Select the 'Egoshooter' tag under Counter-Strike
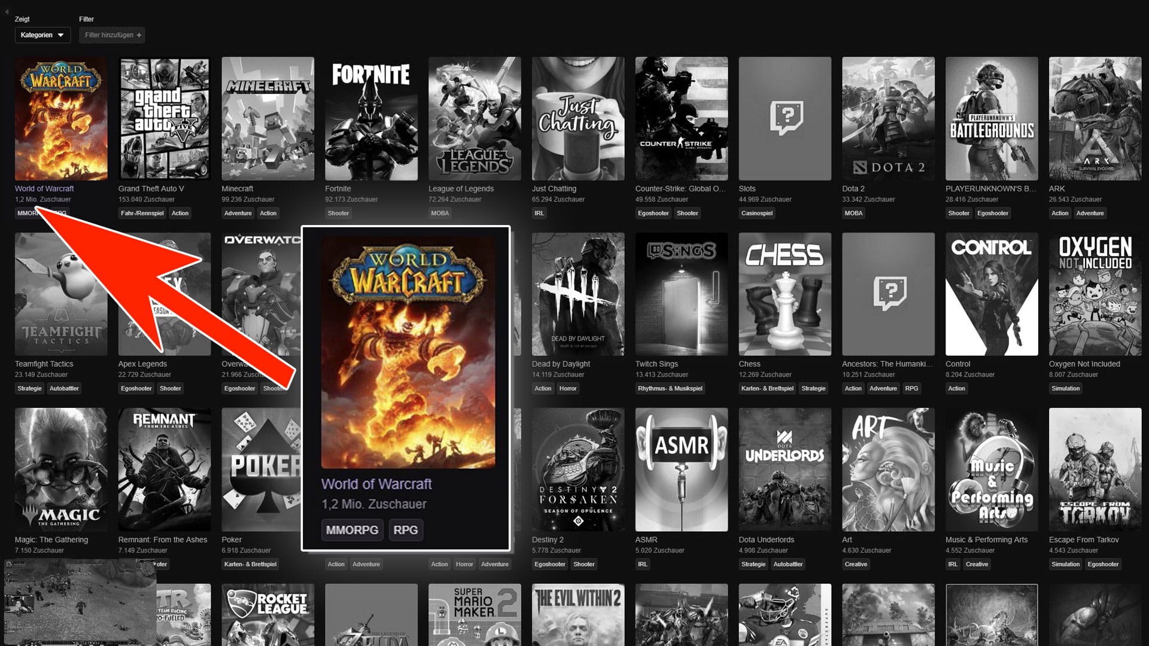The height and width of the screenshot is (646, 1149). [x=653, y=213]
